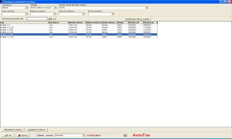Screen dimensions: 232x139
Task: Open the Model dropdown showing Fabia
Action: [x=55, y=8]
